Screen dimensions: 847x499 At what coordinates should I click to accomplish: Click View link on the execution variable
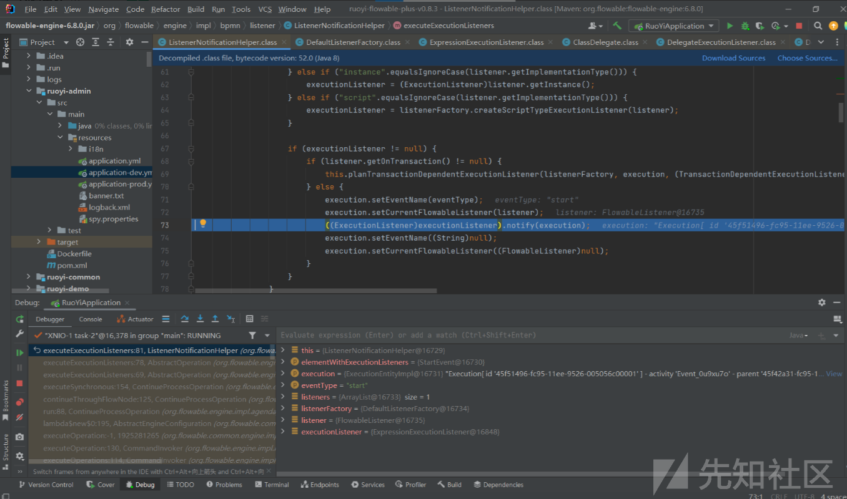(834, 374)
